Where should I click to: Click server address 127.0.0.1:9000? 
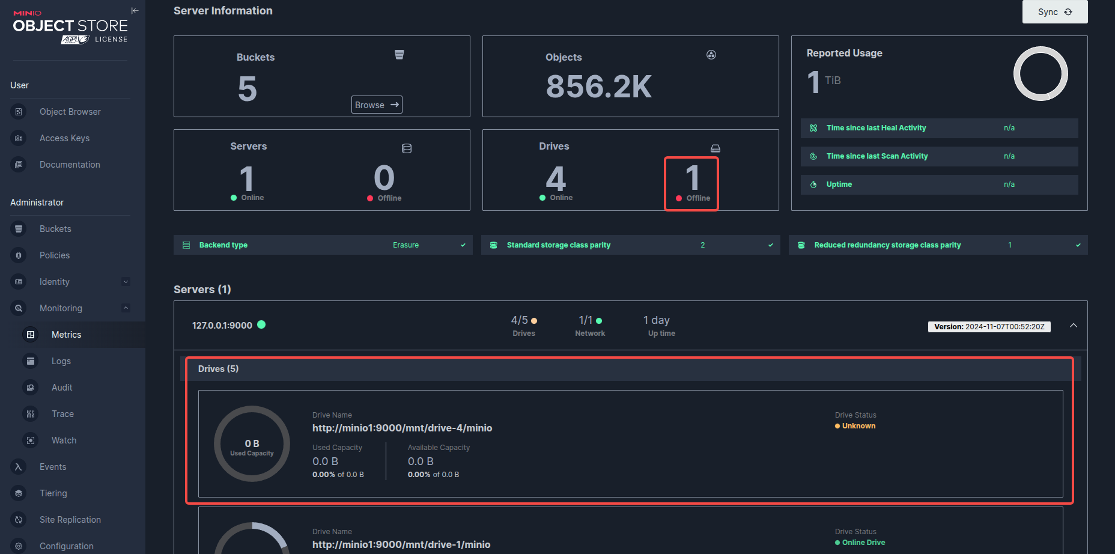pyautogui.click(x=222, y=325)
